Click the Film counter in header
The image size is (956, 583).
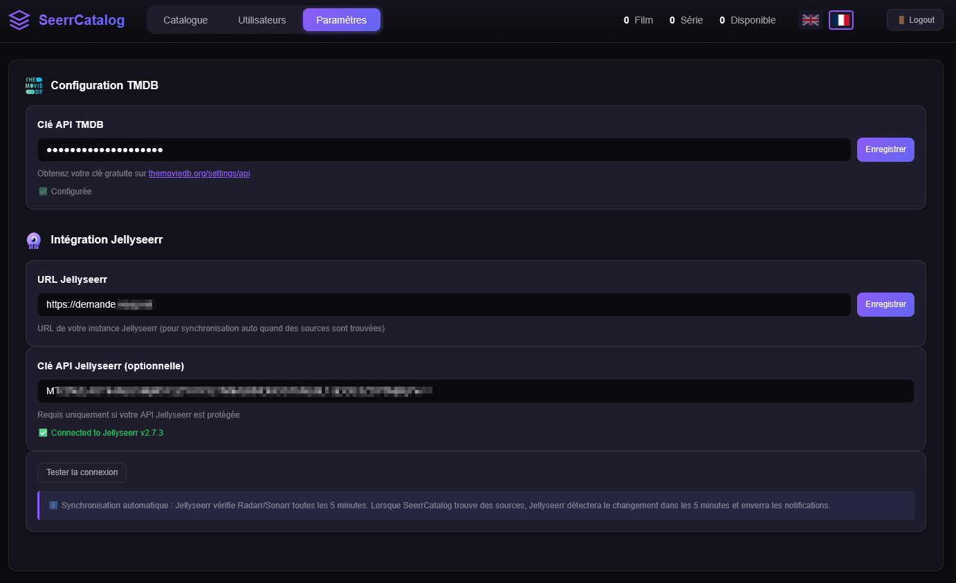pos(638,20)
